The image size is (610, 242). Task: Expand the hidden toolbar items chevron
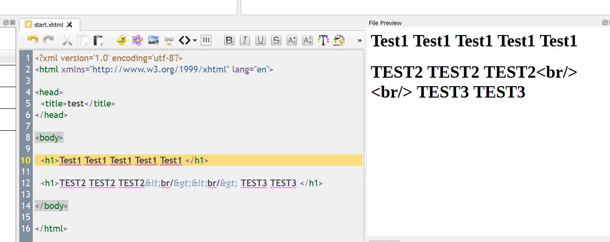360,40
